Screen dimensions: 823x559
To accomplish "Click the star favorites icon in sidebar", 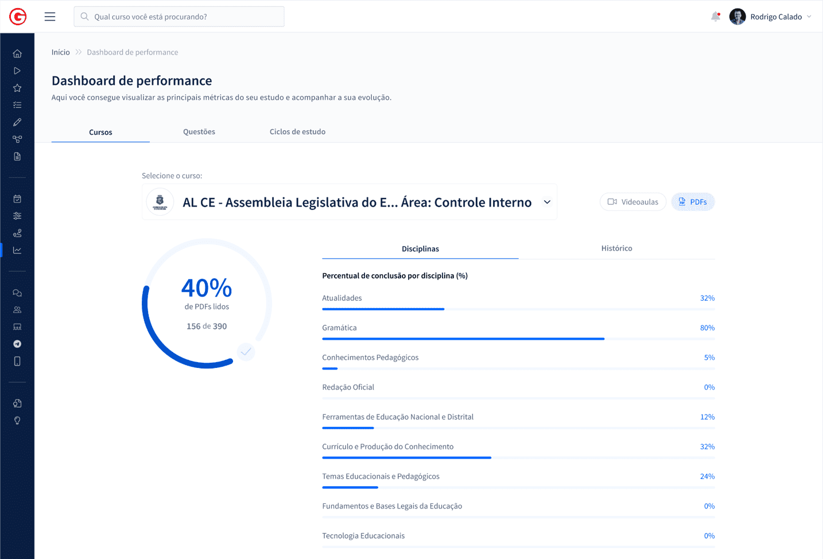I will [17, 88].
